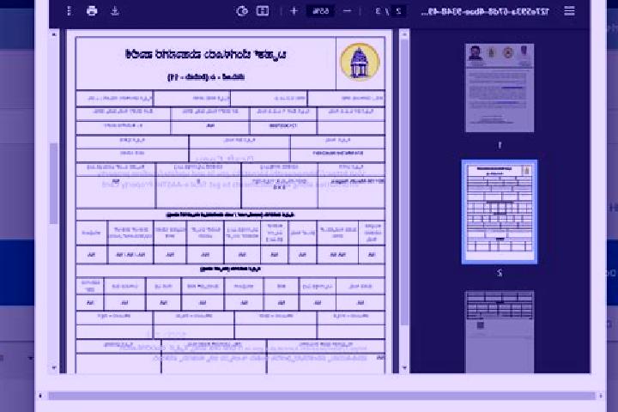Select the highlighted page 2 thumbnail
The height and width of the screenshot is (412, 618).
(500, 212)
